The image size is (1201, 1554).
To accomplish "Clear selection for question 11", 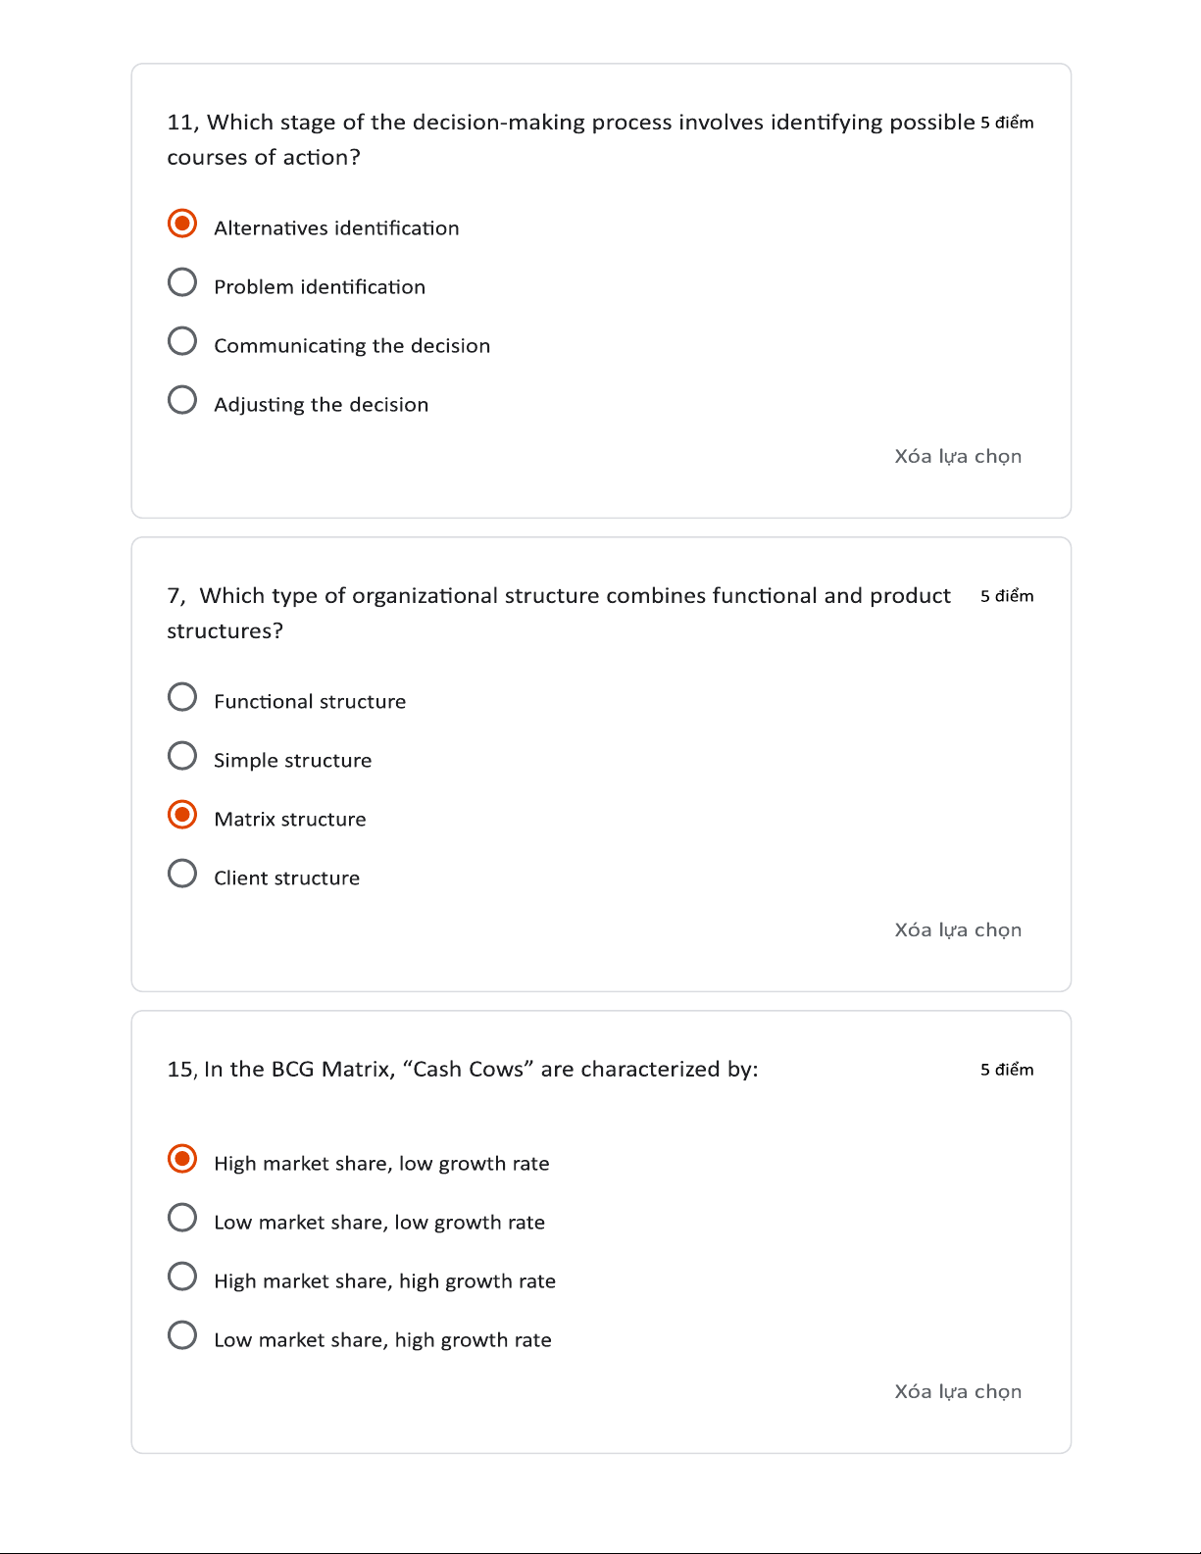I will pos(957,456).
